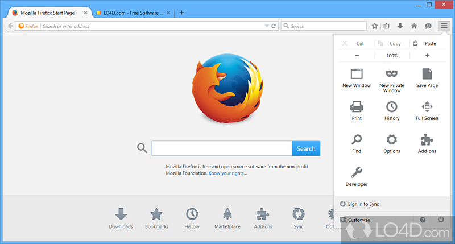Close the hamburger menu panel
The image size is (455, 244).
(x=444, y=26)
